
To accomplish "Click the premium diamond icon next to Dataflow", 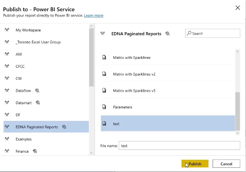I will [x=37, y=91].
